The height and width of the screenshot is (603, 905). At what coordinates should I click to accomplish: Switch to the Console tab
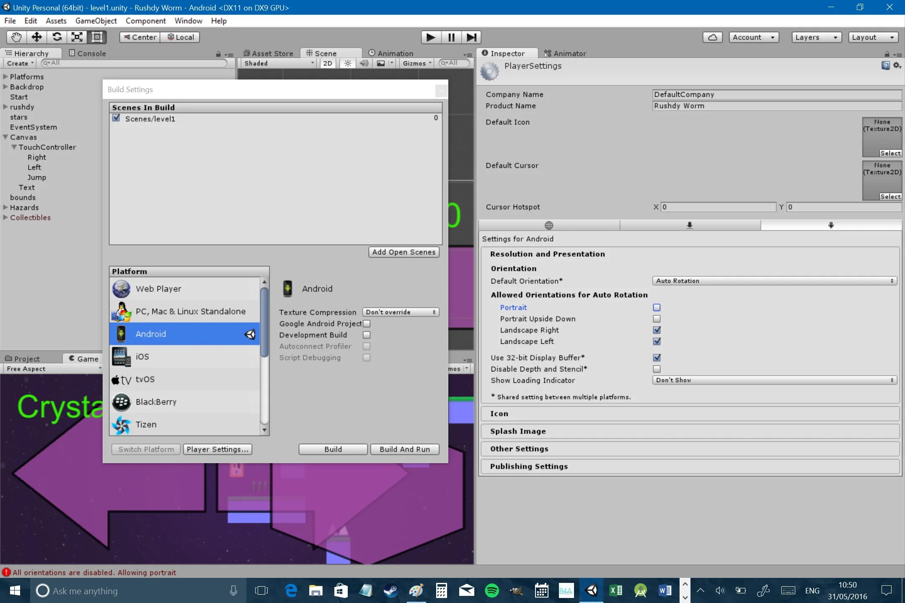coord(87,53)
